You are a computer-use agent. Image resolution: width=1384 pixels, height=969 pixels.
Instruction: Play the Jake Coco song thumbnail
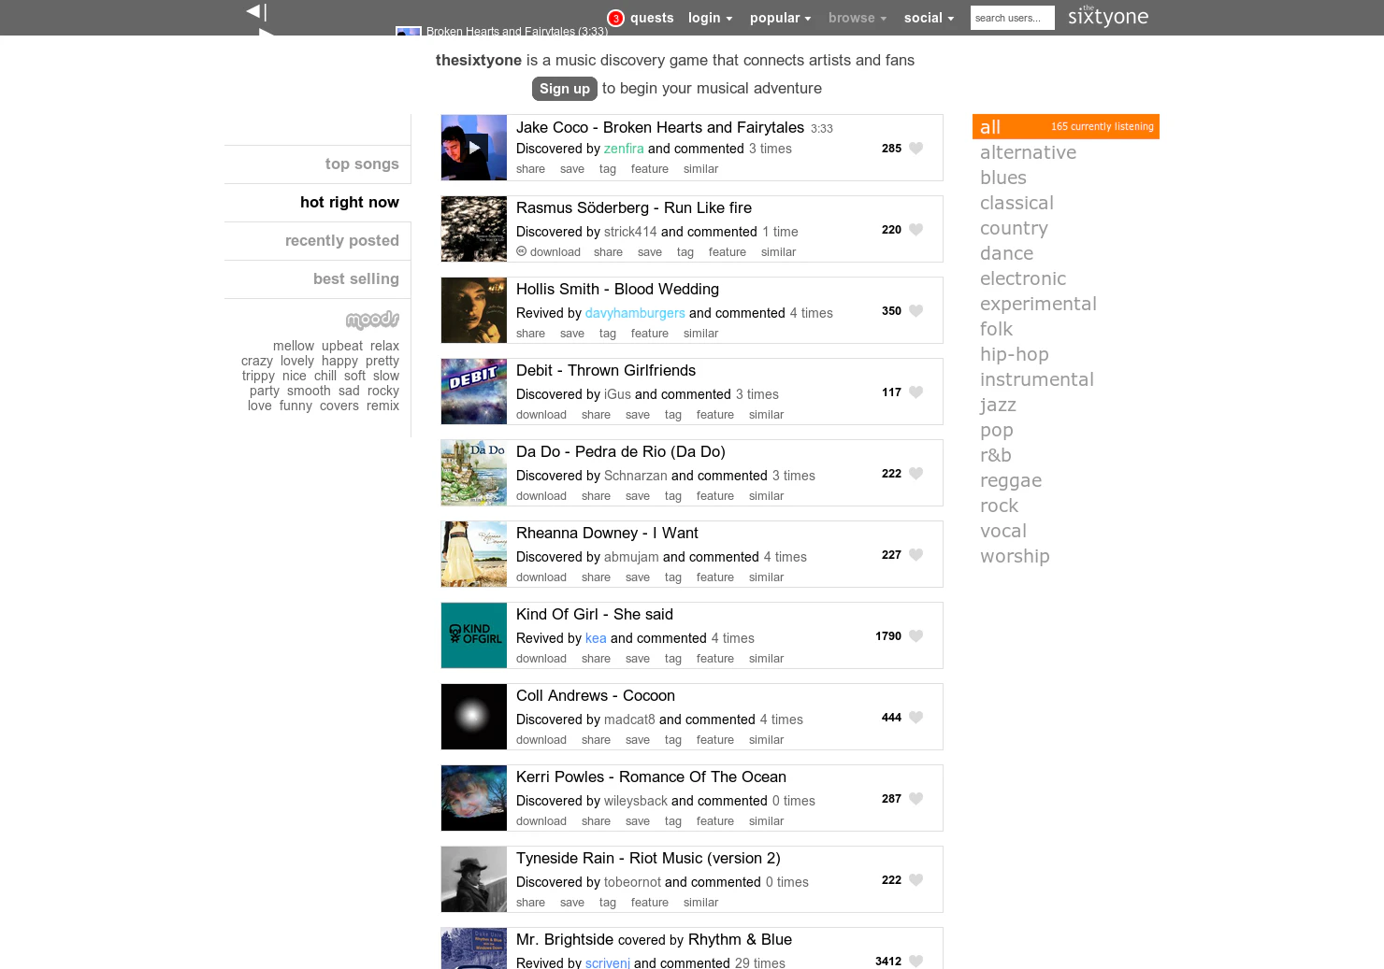[474, 148]
